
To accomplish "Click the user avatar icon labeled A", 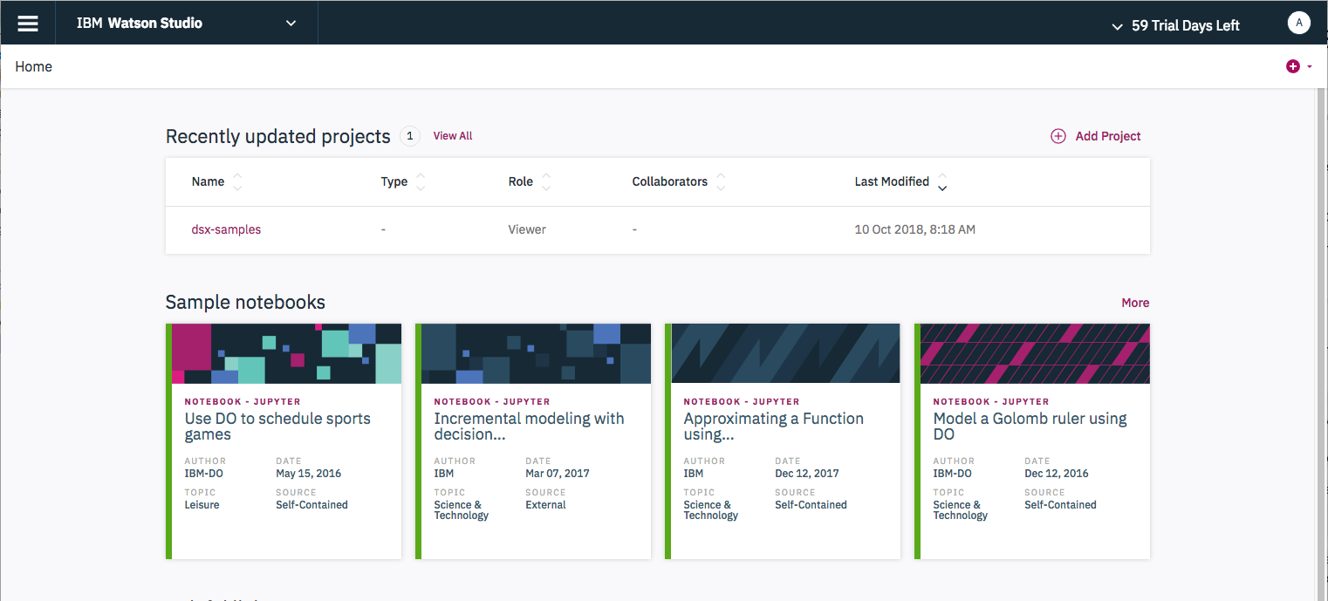I will coord(1298,24).
